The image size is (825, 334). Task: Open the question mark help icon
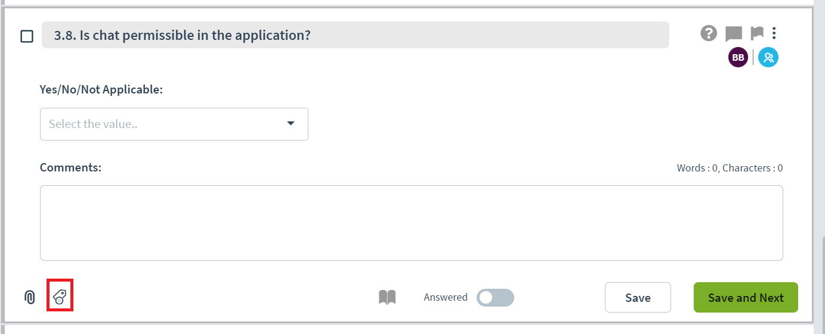709,33
